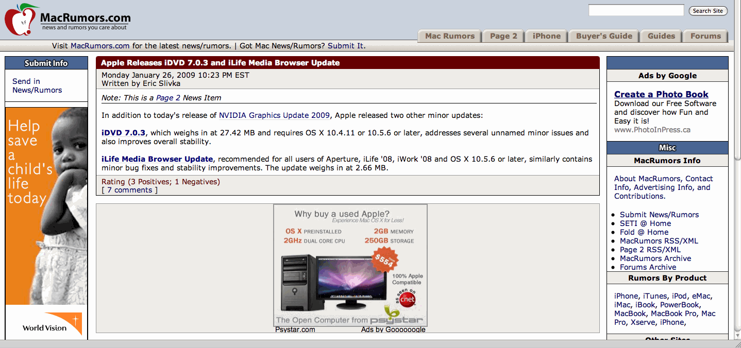Click the Rating positives negatives text
This screenshot has height=348, width=741.
(161, 182)
